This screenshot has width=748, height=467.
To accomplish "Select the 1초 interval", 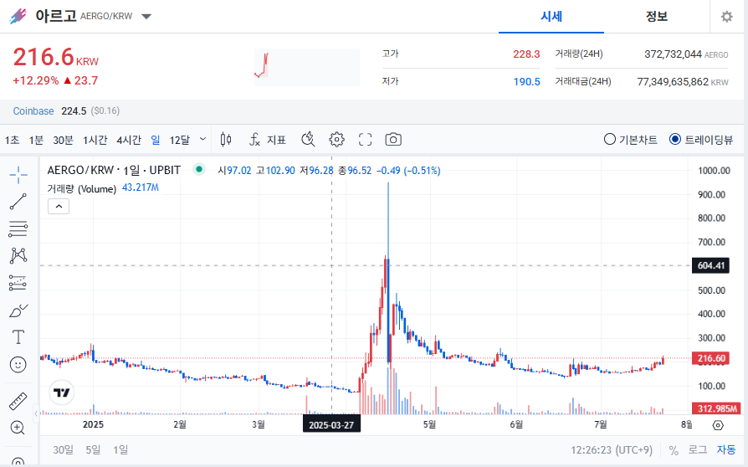I will point(12,140).
